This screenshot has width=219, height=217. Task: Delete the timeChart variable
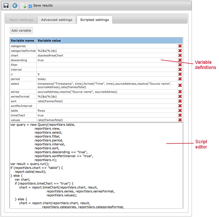point(180,115)
